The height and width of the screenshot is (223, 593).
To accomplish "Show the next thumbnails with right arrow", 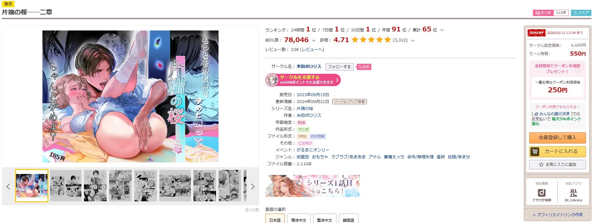I will [x=253, y=187].
